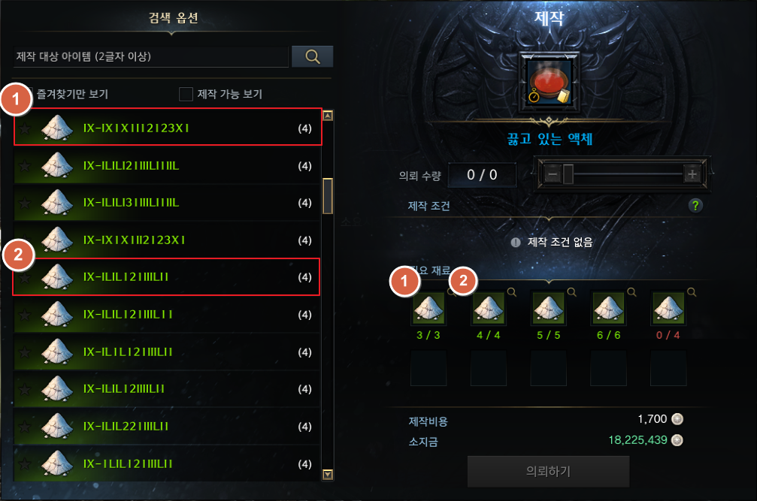Image resolution: width=757 pixels, height=501 pixels.
Task: Click the green question mark help icon
Action: (695, 206)
